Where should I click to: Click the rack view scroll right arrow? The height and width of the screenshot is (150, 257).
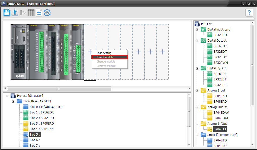pyautogui.click(x=189, y=88)
